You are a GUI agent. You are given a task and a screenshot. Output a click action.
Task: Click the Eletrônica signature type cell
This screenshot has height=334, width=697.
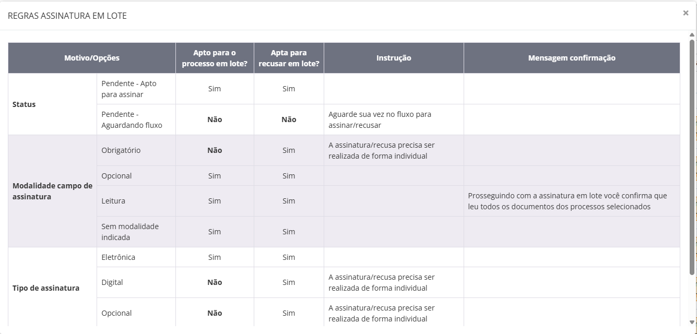[x=119, y=257]
